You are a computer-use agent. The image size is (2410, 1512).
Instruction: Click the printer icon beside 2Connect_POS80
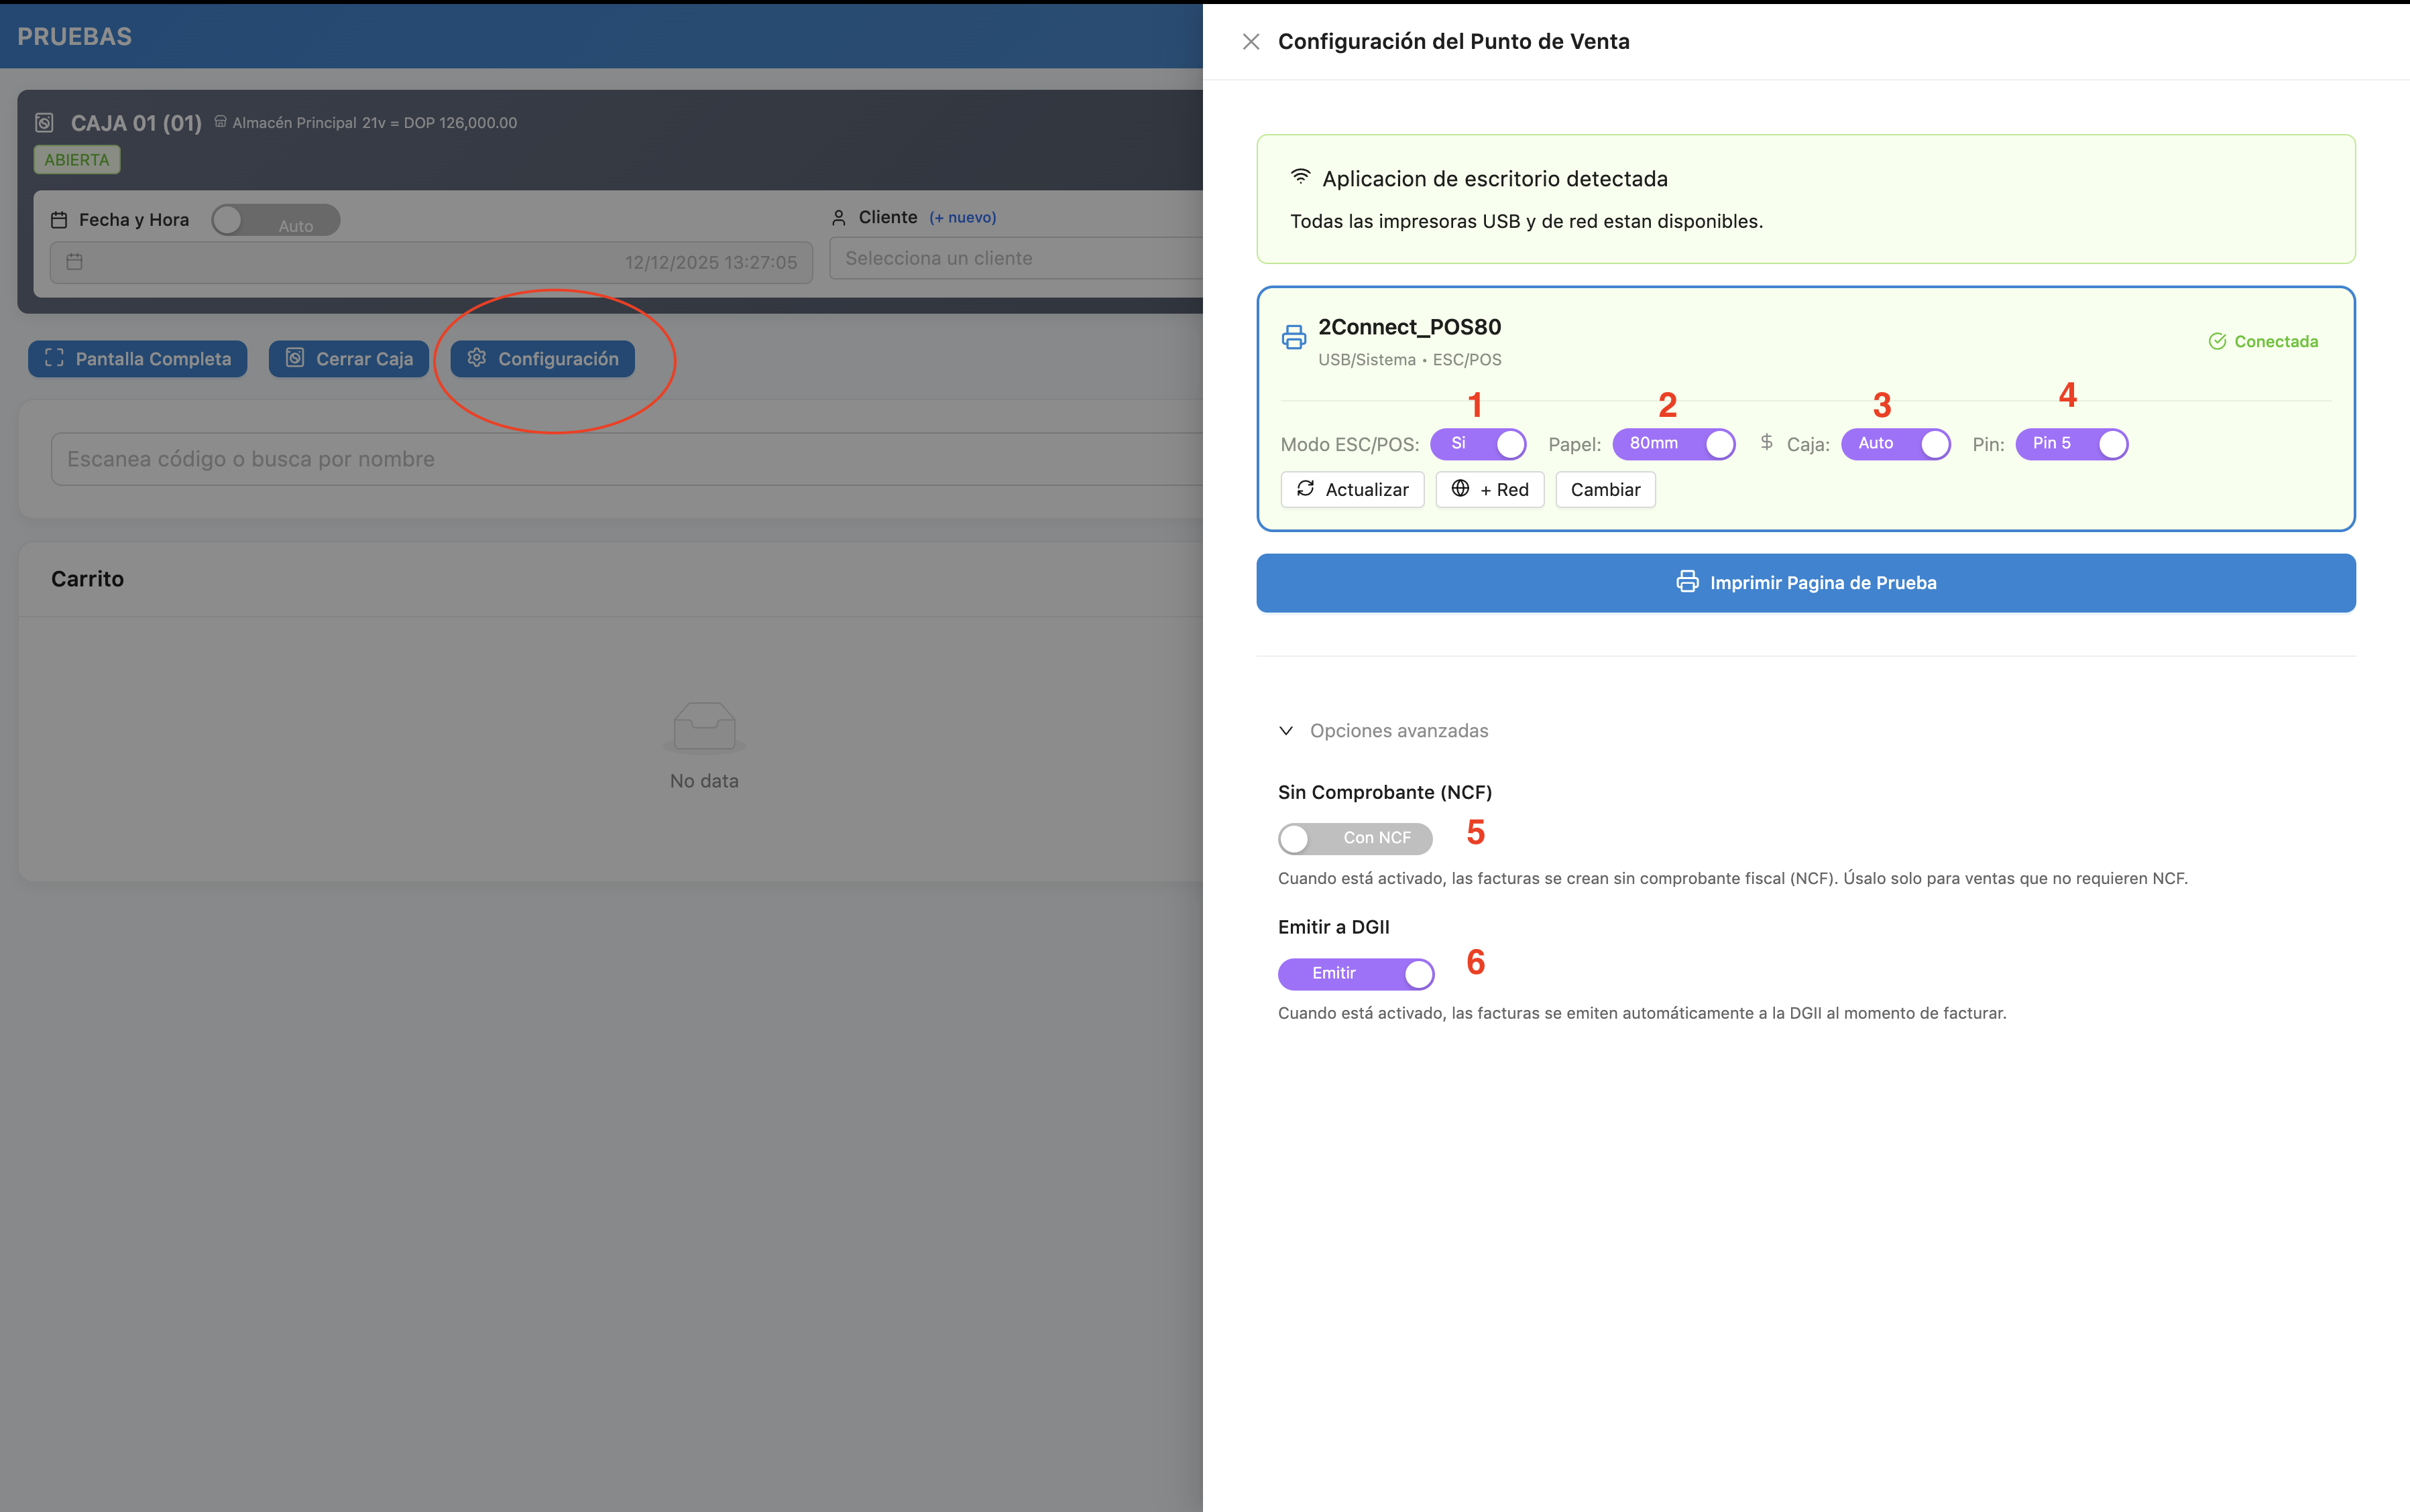point(1294,337)
